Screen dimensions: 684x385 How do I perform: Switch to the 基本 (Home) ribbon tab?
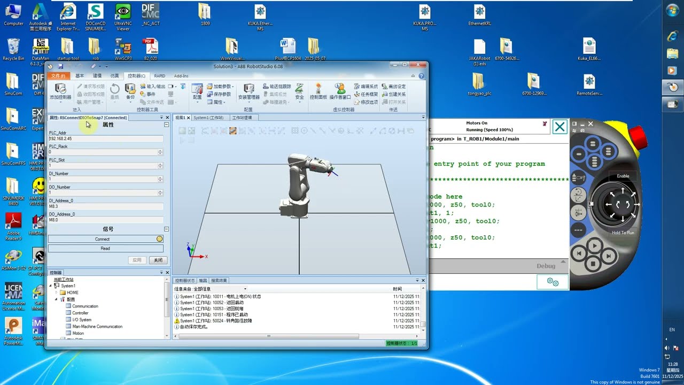pos(80,76)
